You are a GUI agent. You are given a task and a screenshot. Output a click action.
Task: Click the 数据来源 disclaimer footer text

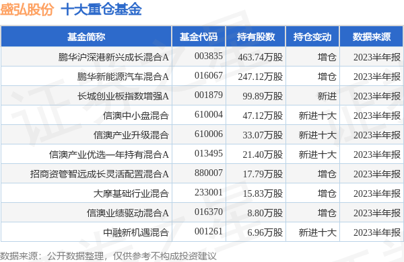click(x=108, y=256)
